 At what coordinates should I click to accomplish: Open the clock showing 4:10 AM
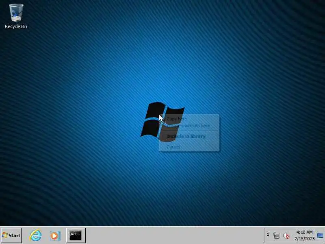[304, 235]
